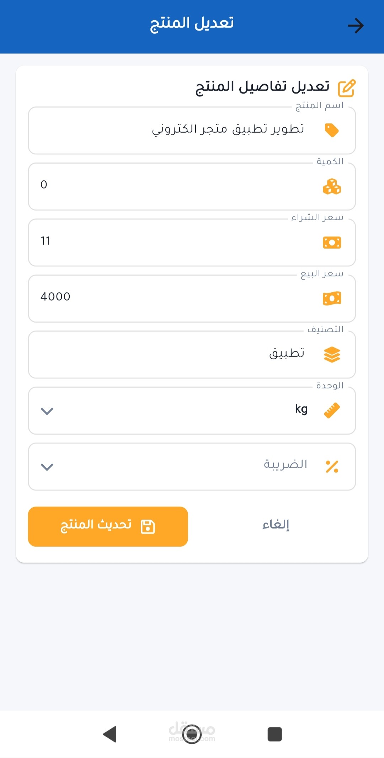Tap the إلغاء cancel button

(x=276, y=525)
